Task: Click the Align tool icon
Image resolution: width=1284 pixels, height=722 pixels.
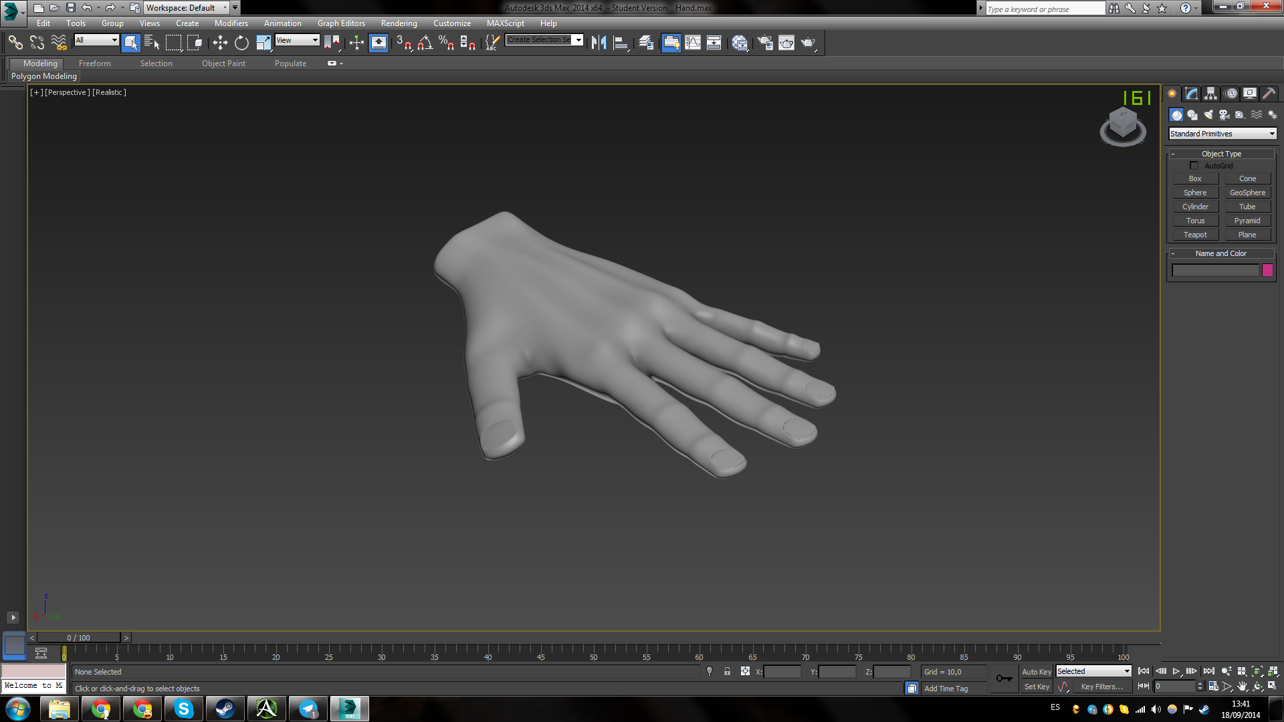Action: (621, 43)
